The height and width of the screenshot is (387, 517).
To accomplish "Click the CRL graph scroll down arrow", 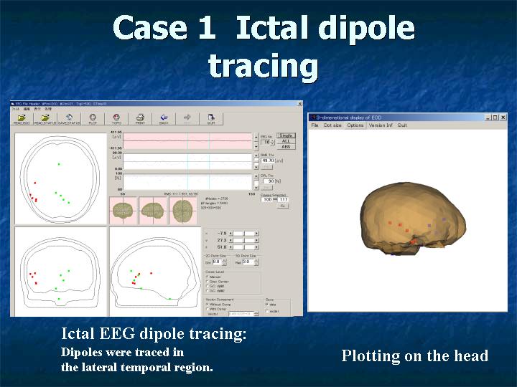I will coord(256,188).
